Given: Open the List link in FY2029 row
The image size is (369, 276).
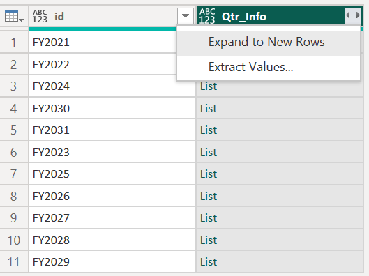Looking at the screenshot, I should [x=209, y=262].
